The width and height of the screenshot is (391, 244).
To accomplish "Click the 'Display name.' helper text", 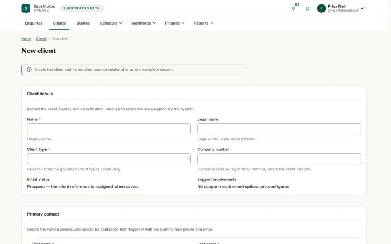I will (40, 139).
